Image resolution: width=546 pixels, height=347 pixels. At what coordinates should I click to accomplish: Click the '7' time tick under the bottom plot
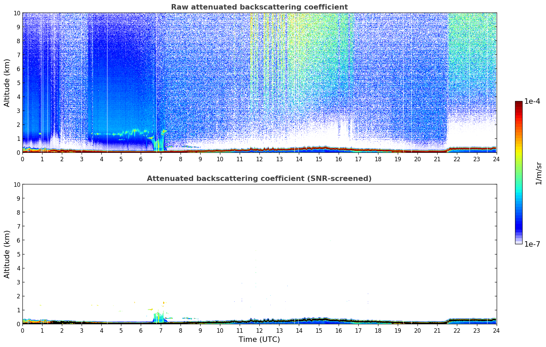tap(161, 330)
